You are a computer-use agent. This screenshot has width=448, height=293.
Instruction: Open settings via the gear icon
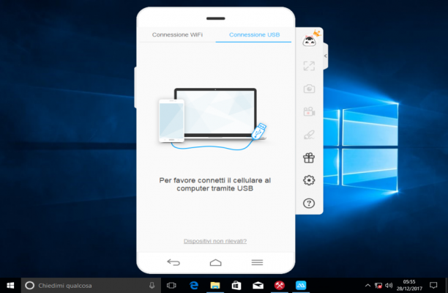[309, 180]
